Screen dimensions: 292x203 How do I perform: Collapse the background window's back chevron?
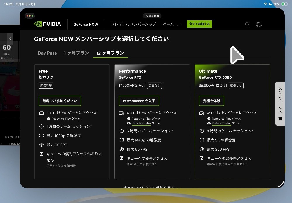[x=10, y=39]
